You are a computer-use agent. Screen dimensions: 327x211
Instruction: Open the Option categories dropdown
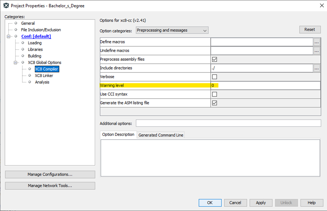[172, 30]
